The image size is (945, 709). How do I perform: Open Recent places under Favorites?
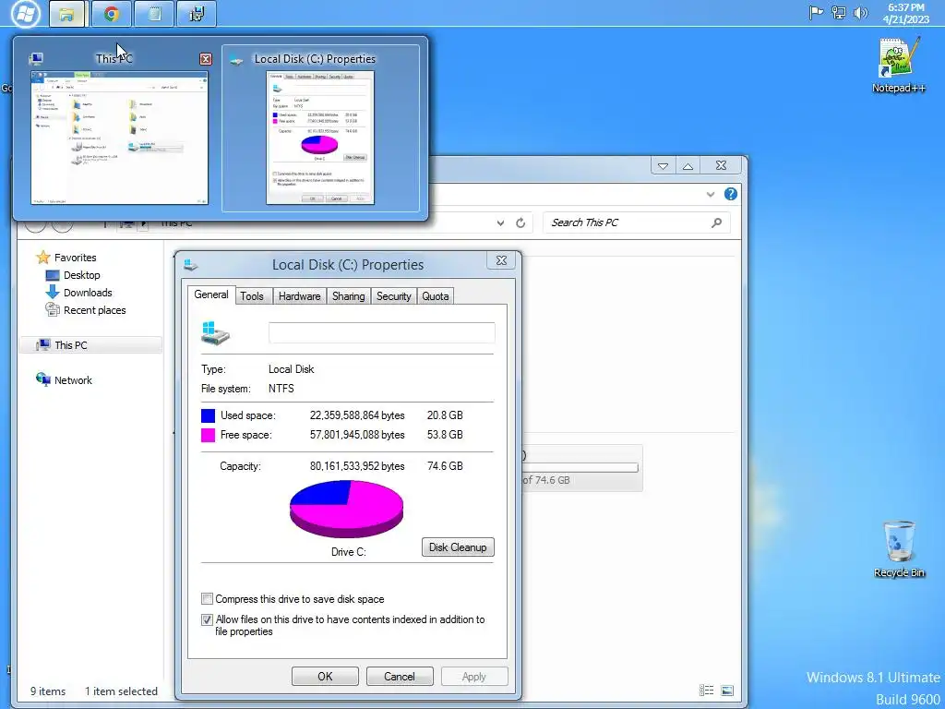(x=95, y=310)
